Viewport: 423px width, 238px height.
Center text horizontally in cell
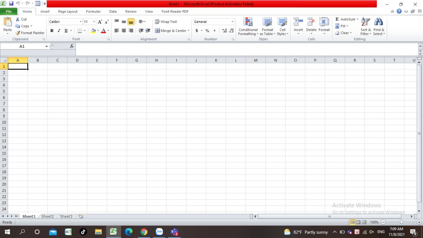coord(124,31)
